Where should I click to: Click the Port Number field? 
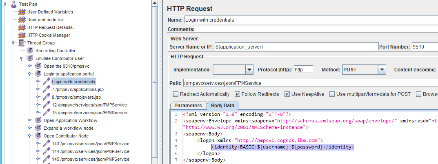pos(425,47)
